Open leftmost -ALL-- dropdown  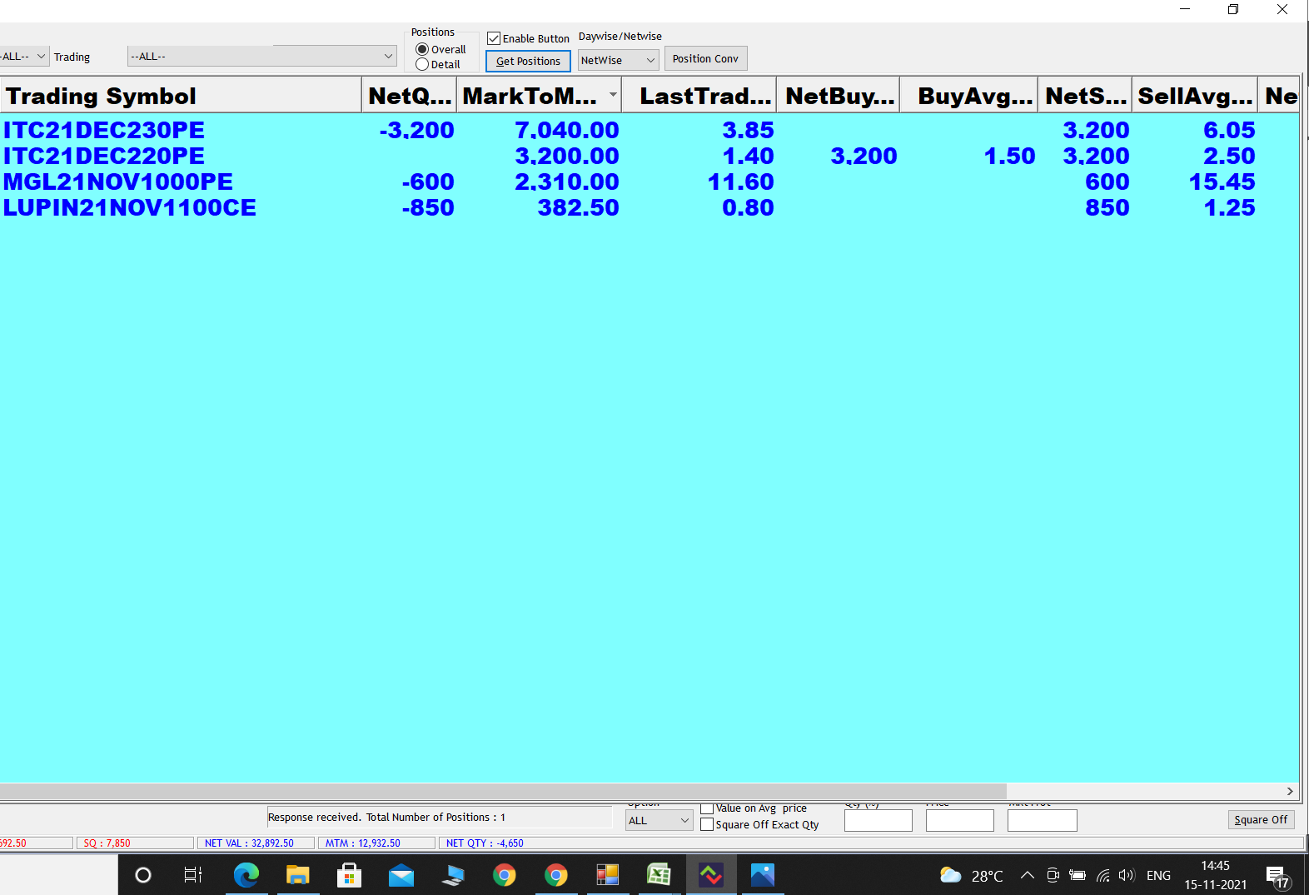click(x=24, y=56)
